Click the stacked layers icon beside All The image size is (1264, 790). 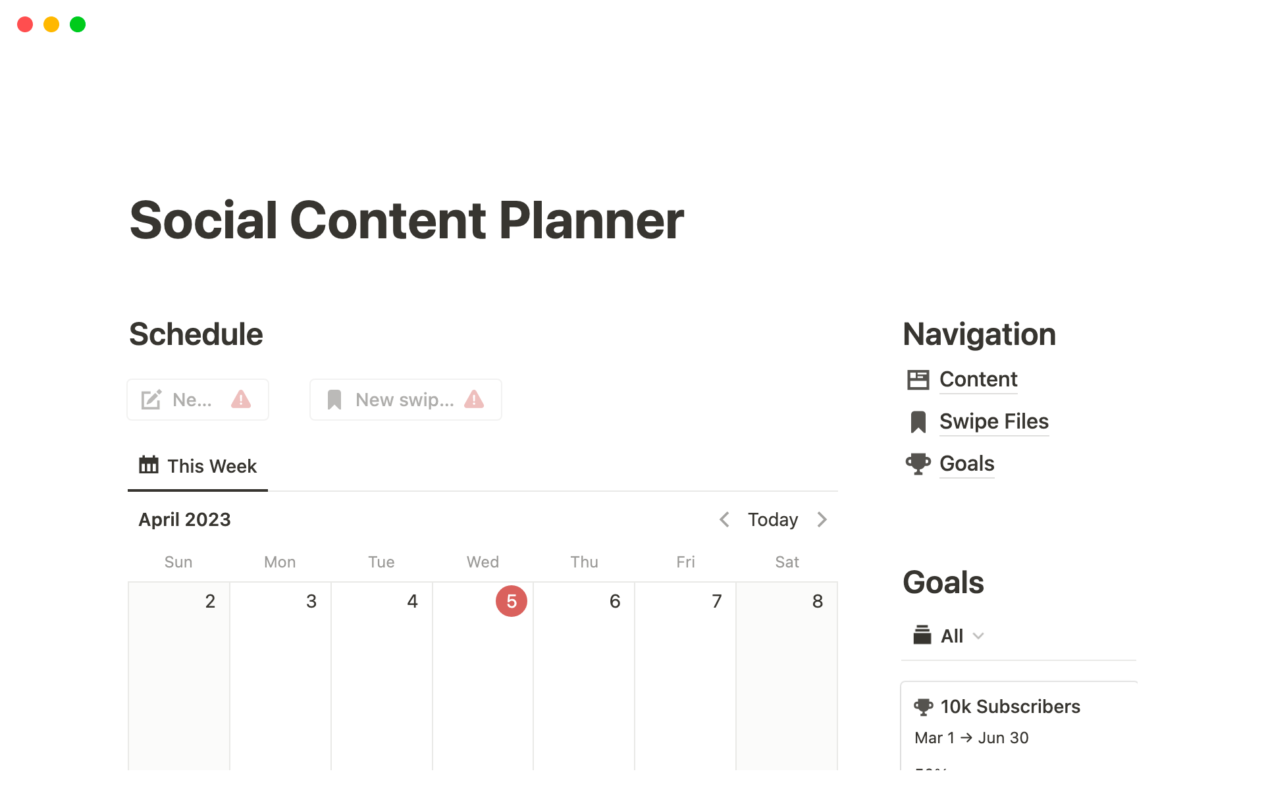click(x=922, y=635)
